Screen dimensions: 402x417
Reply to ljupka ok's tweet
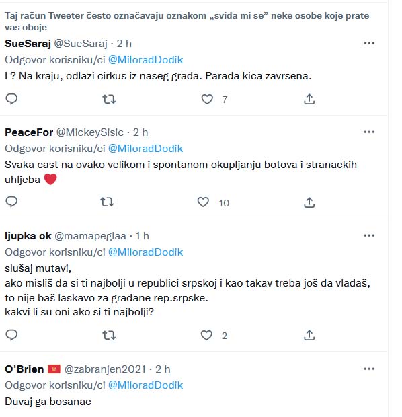tap(11, 335)
